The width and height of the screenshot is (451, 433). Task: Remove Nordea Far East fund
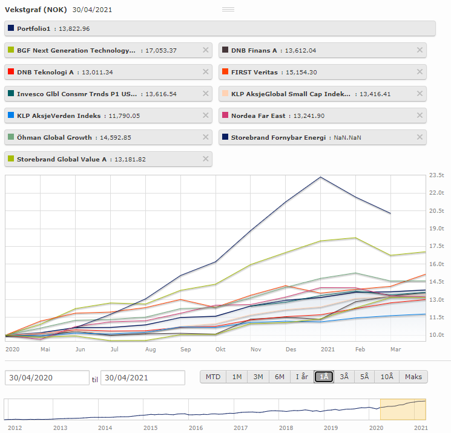pyautogui.click(x=420, y=116)
